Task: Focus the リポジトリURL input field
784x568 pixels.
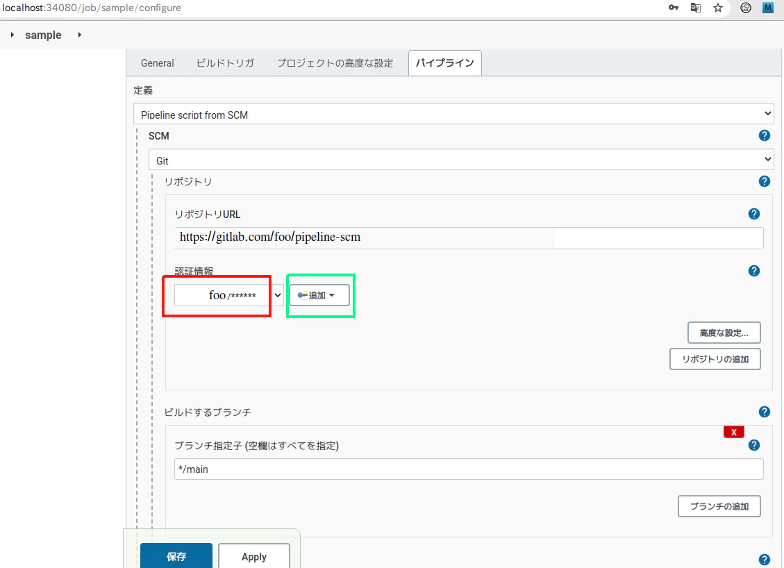Action: pyautogui.click(x=469, y=237)
